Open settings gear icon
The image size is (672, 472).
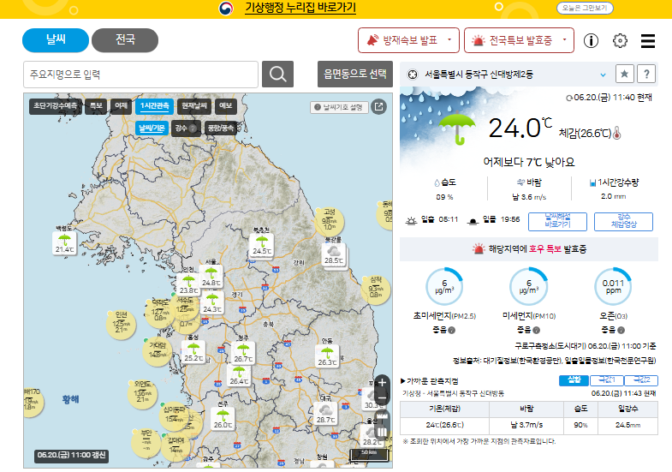pyautogui.click(x=620, y=41)
